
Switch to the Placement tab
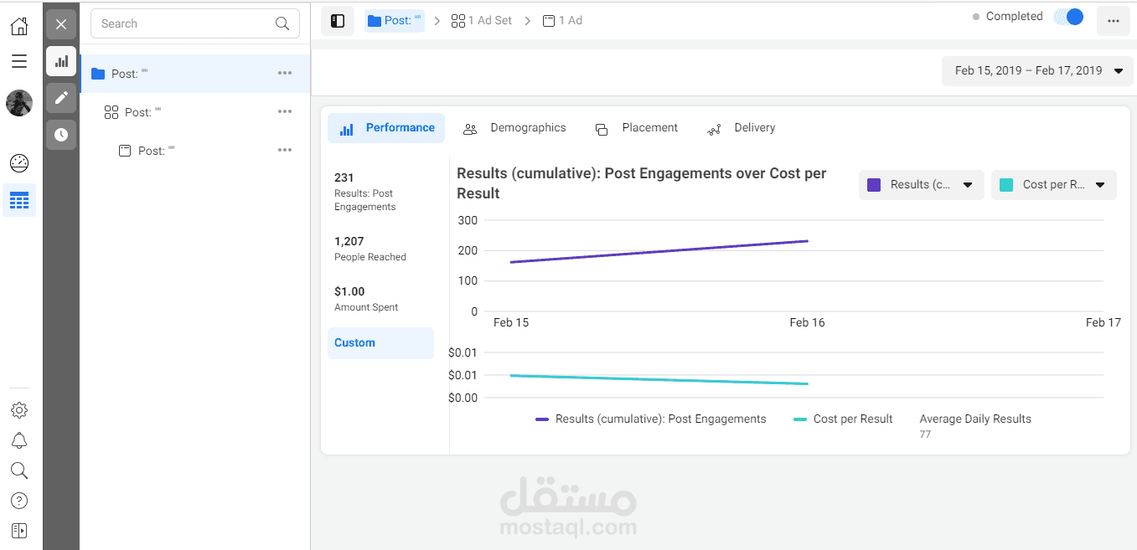pyautogui.click(x=638, y=128)
